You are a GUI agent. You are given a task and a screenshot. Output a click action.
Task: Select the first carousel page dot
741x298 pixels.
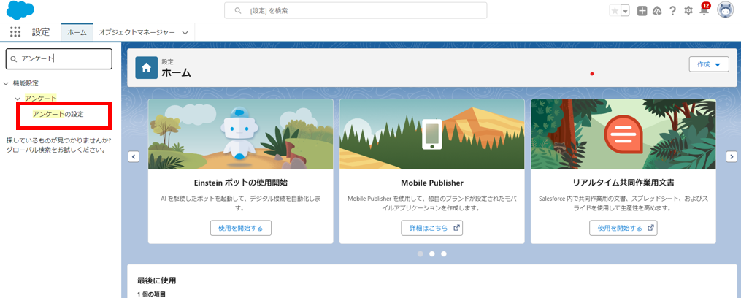[x=420, y=253]
